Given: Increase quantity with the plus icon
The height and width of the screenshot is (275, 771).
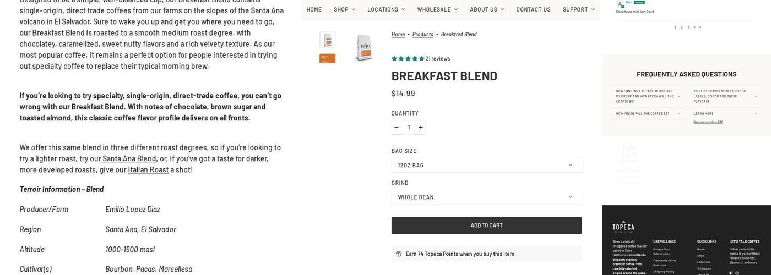Looking at the screenshot, I should (421, 128).
